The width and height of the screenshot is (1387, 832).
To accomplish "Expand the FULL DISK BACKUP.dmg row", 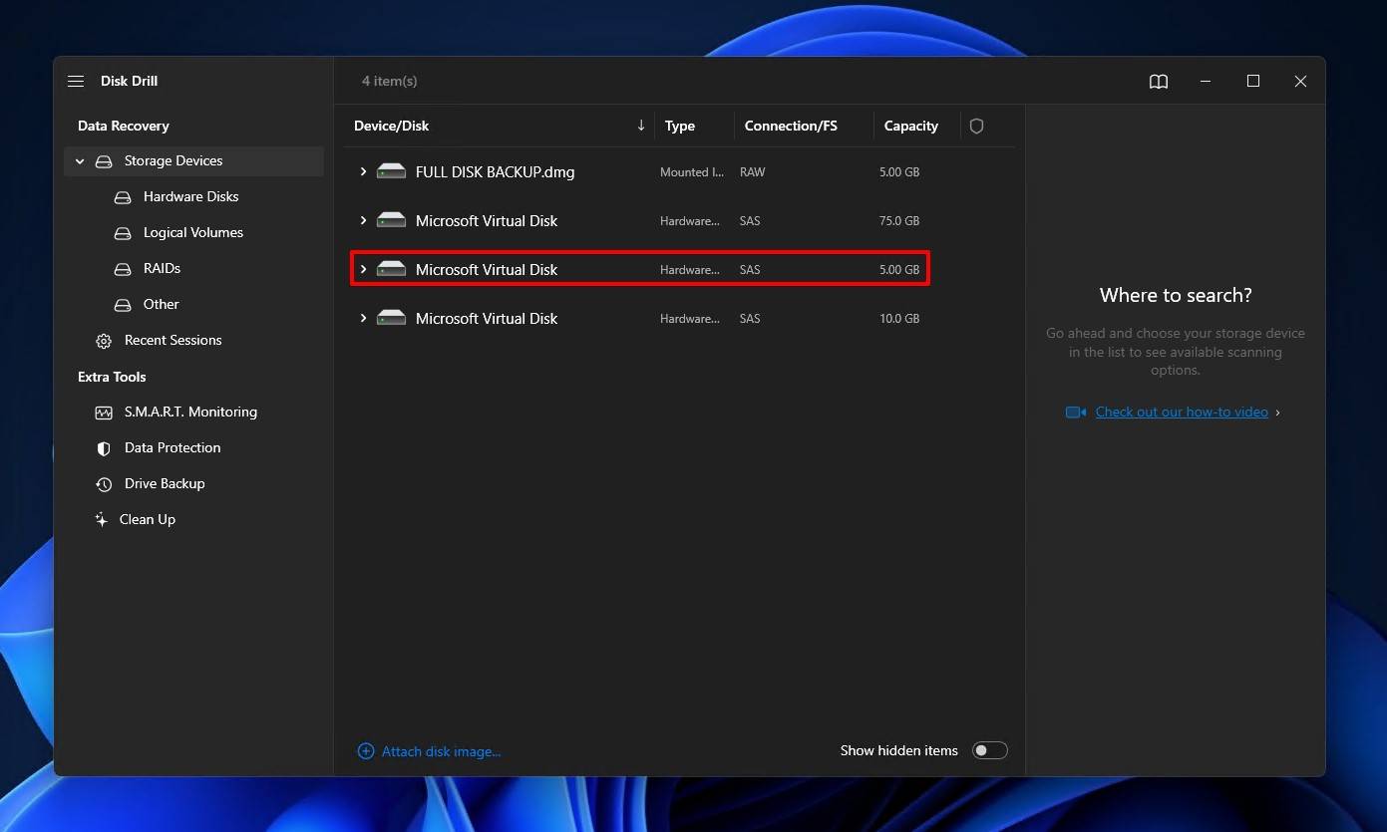I will click(363, 172).
